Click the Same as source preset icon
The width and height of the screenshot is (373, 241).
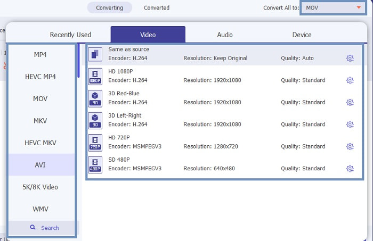(x=95, y=54)
